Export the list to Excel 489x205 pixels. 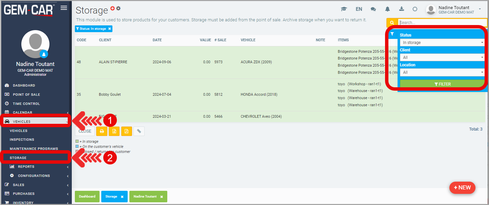coord(114,131)
